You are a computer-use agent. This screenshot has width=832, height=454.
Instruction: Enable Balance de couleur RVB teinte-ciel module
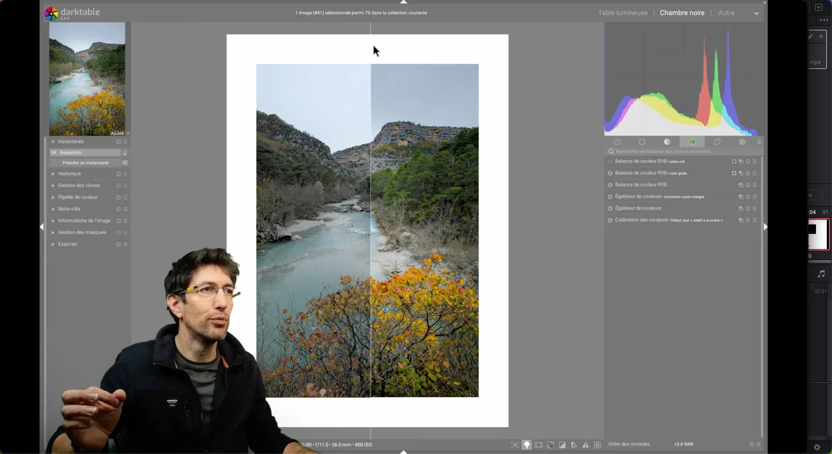(610, 162)
